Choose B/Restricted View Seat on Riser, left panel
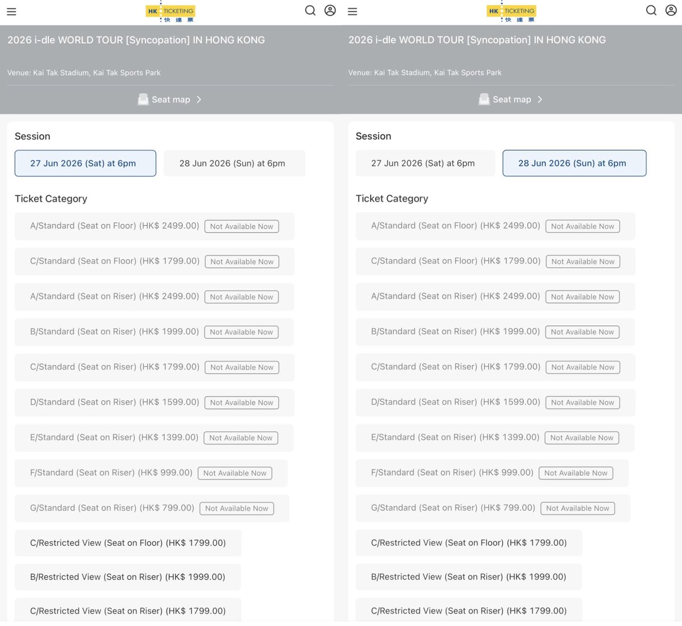Screen dimensions: 682x626 (x=128, y=577)
